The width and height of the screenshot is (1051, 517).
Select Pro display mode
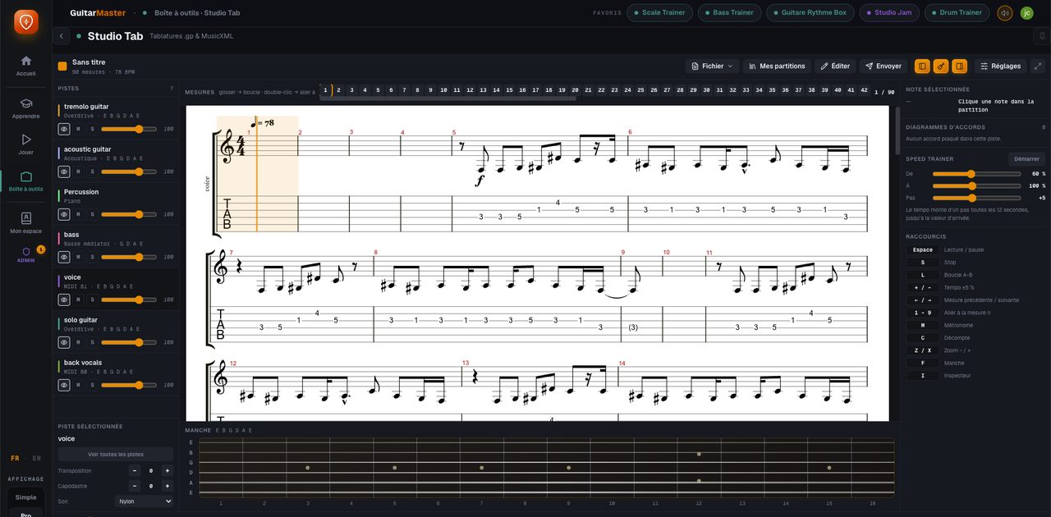[25, 514]
